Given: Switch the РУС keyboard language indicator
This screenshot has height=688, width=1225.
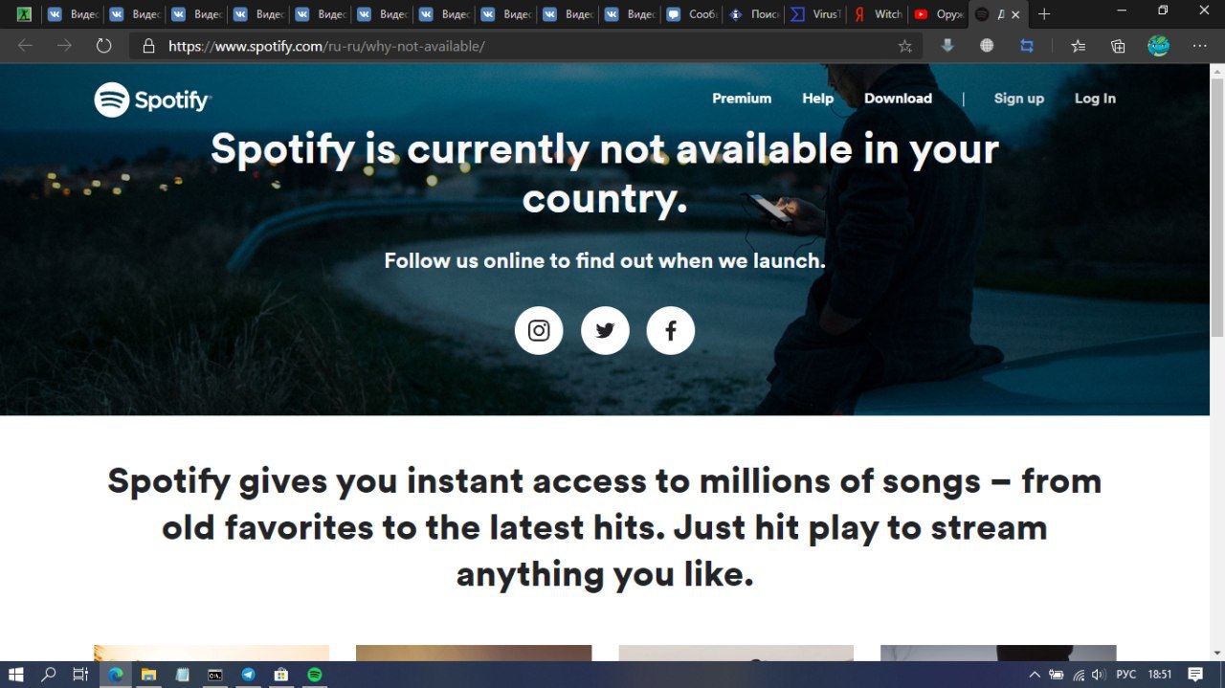Looking at the screenshot, I should point(1125,675).
